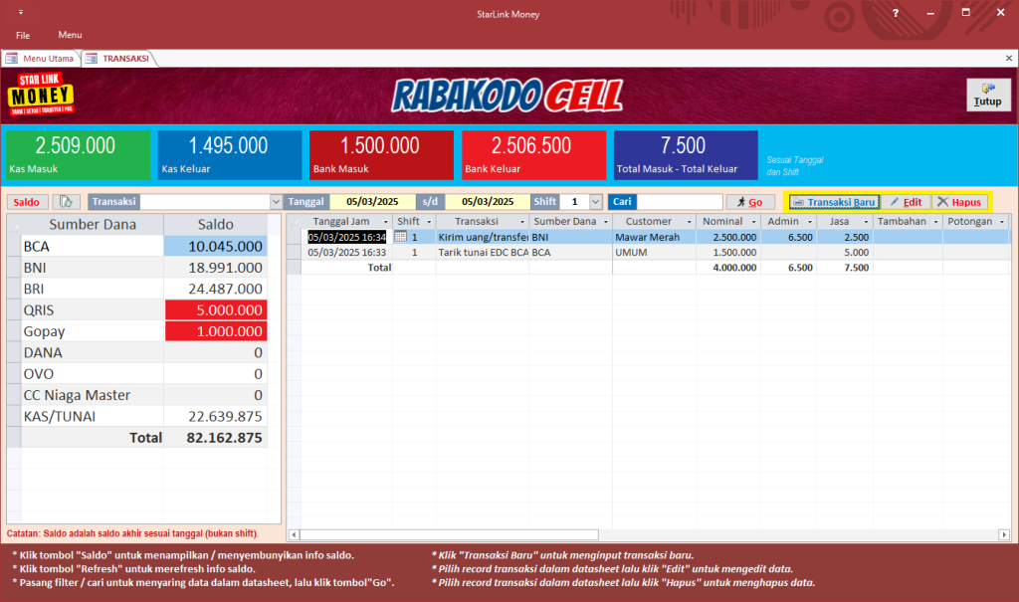
Task: Click the Star Link Money logo
Action: click(x=40, y=95)
